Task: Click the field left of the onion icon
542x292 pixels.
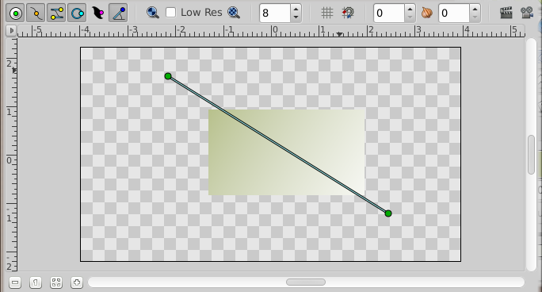Action: (x=389, y=13)
